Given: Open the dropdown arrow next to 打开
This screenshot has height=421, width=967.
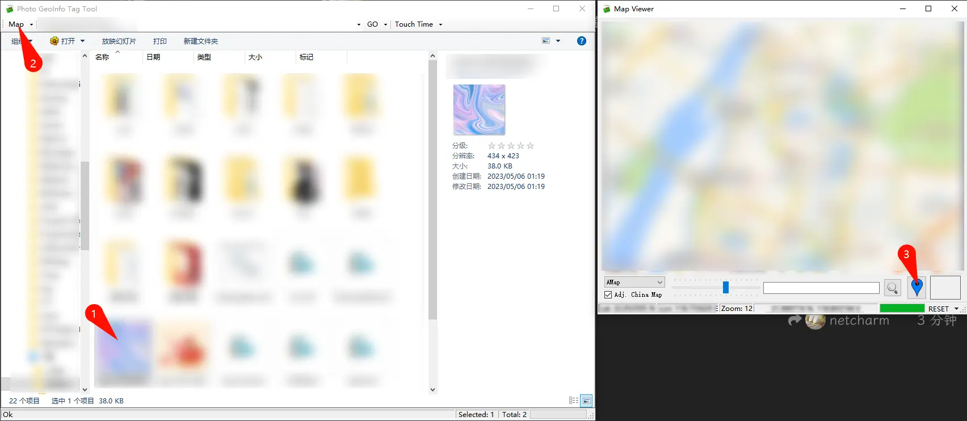Looking at the screenshot, I should 82,41.
